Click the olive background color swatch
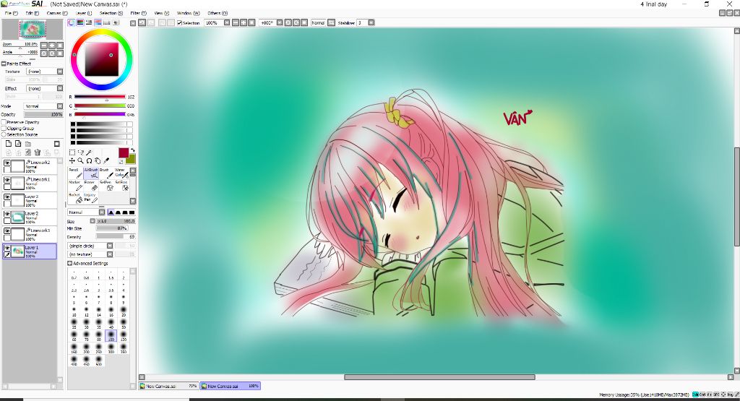Image resolution: width=740 pixels, height=401 pixels. click(132, 160)
